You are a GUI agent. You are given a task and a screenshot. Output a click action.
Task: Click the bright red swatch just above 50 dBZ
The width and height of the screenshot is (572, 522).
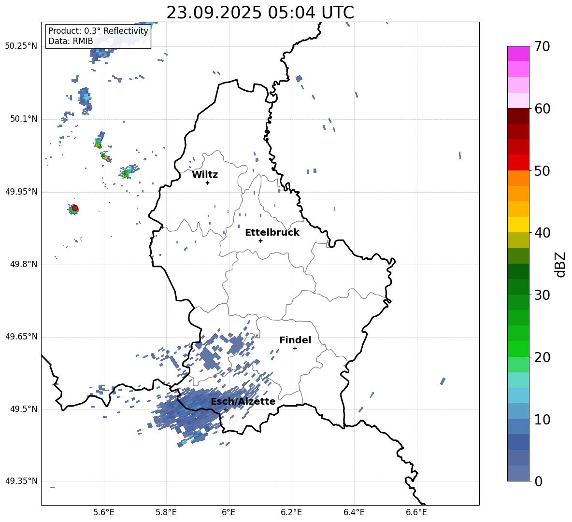518,163
